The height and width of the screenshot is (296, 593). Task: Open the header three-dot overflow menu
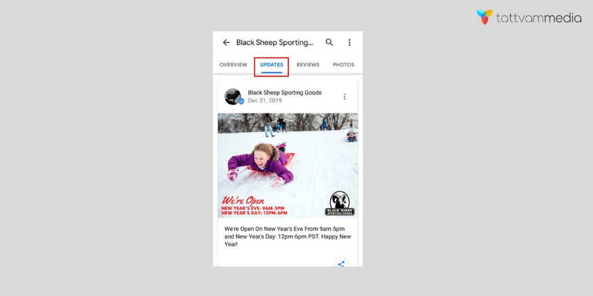click(x=349, y=42)
